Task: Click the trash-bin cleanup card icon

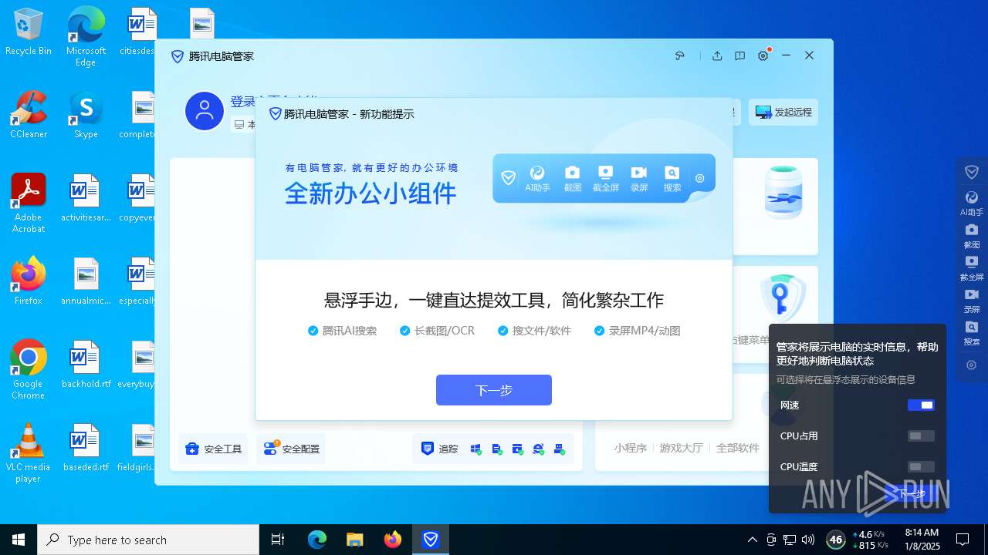Action: point(783,193)
